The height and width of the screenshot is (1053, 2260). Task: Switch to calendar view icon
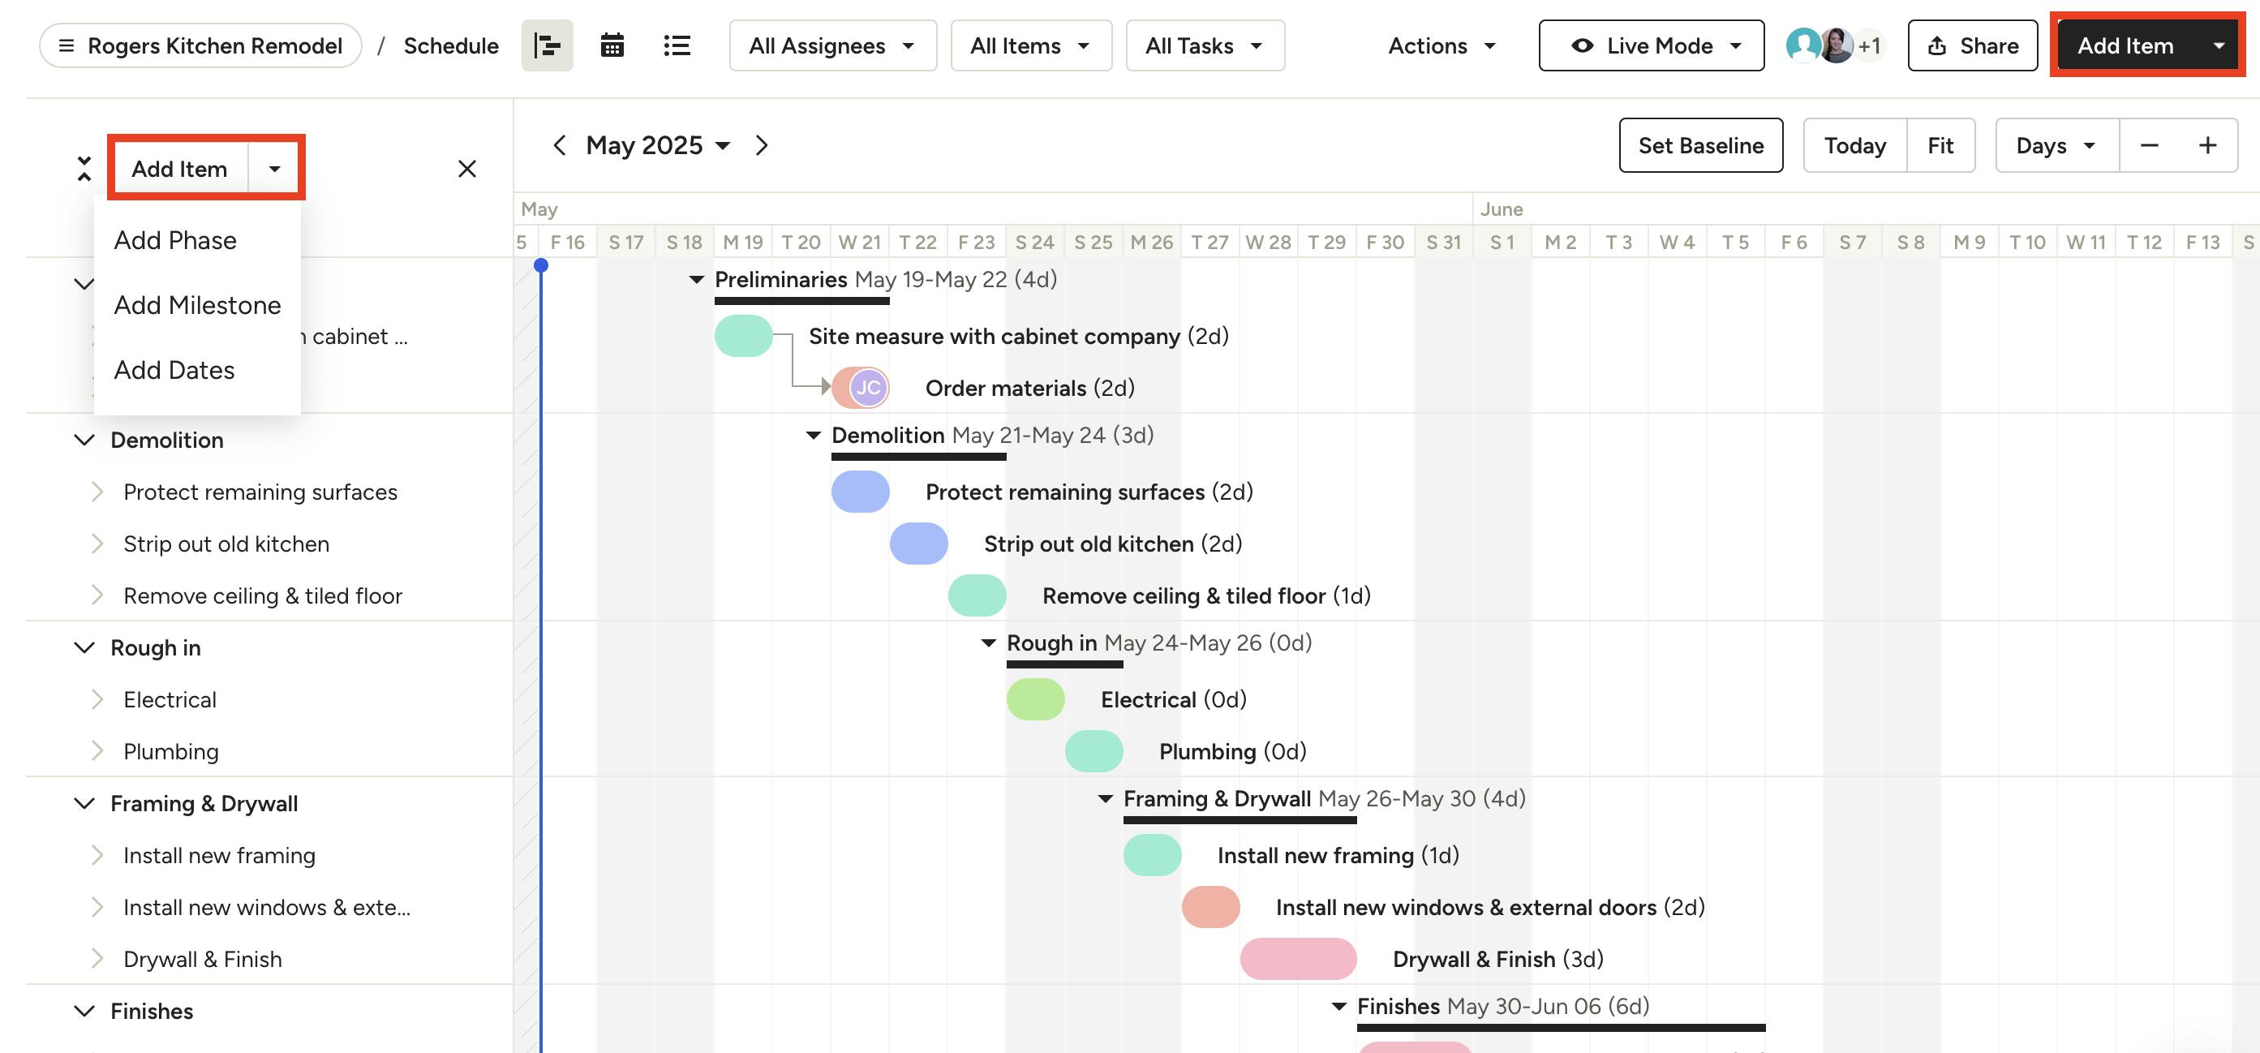pos(612,45)
